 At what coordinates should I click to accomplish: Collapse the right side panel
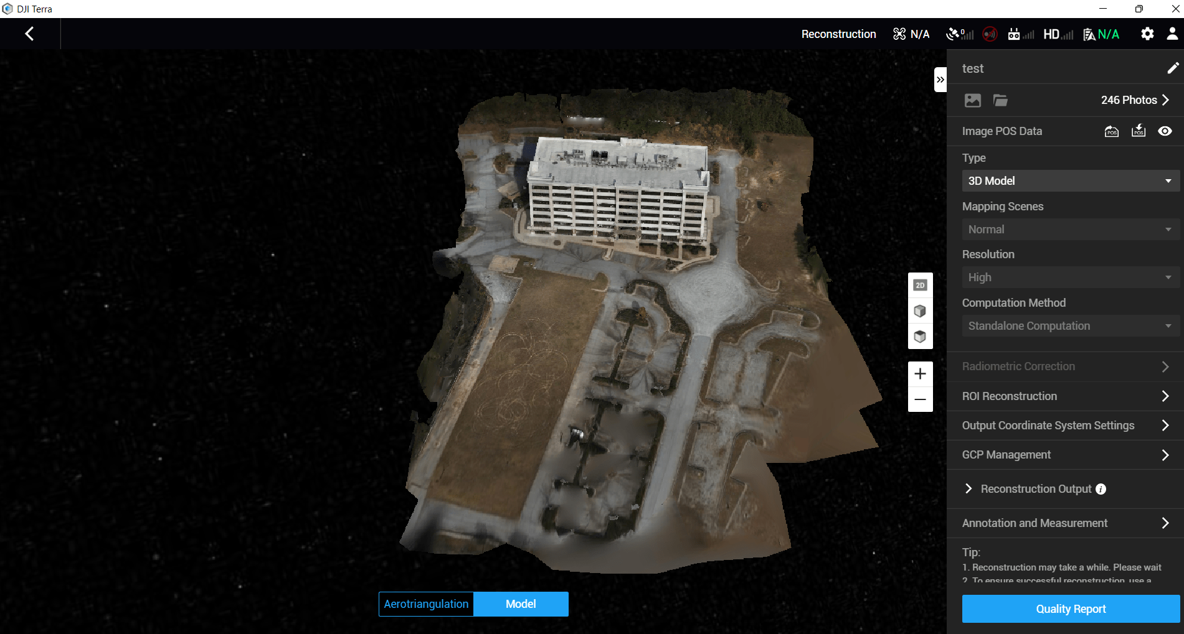tap(940, 80)
